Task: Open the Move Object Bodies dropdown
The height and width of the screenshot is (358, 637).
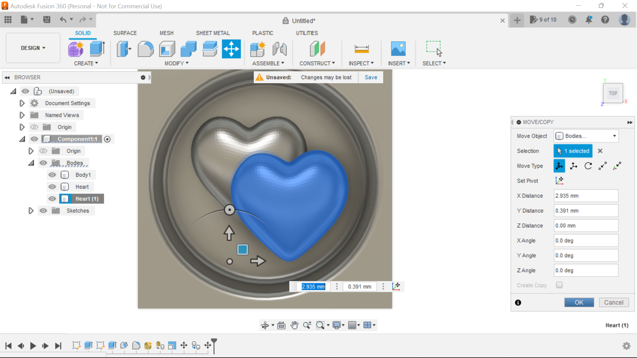Action: 586,136
